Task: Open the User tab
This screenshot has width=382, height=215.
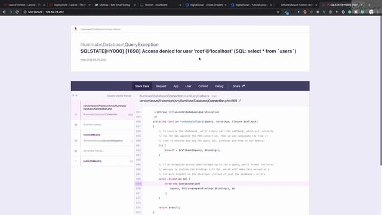Action: (189, 86)
